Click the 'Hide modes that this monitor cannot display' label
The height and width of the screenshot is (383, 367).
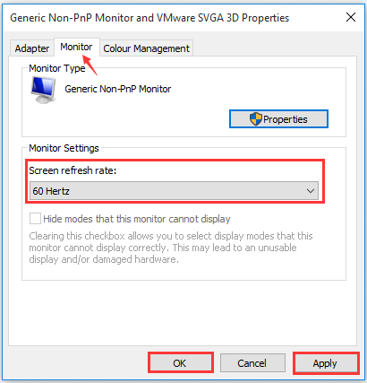click(x=137, y=219)
